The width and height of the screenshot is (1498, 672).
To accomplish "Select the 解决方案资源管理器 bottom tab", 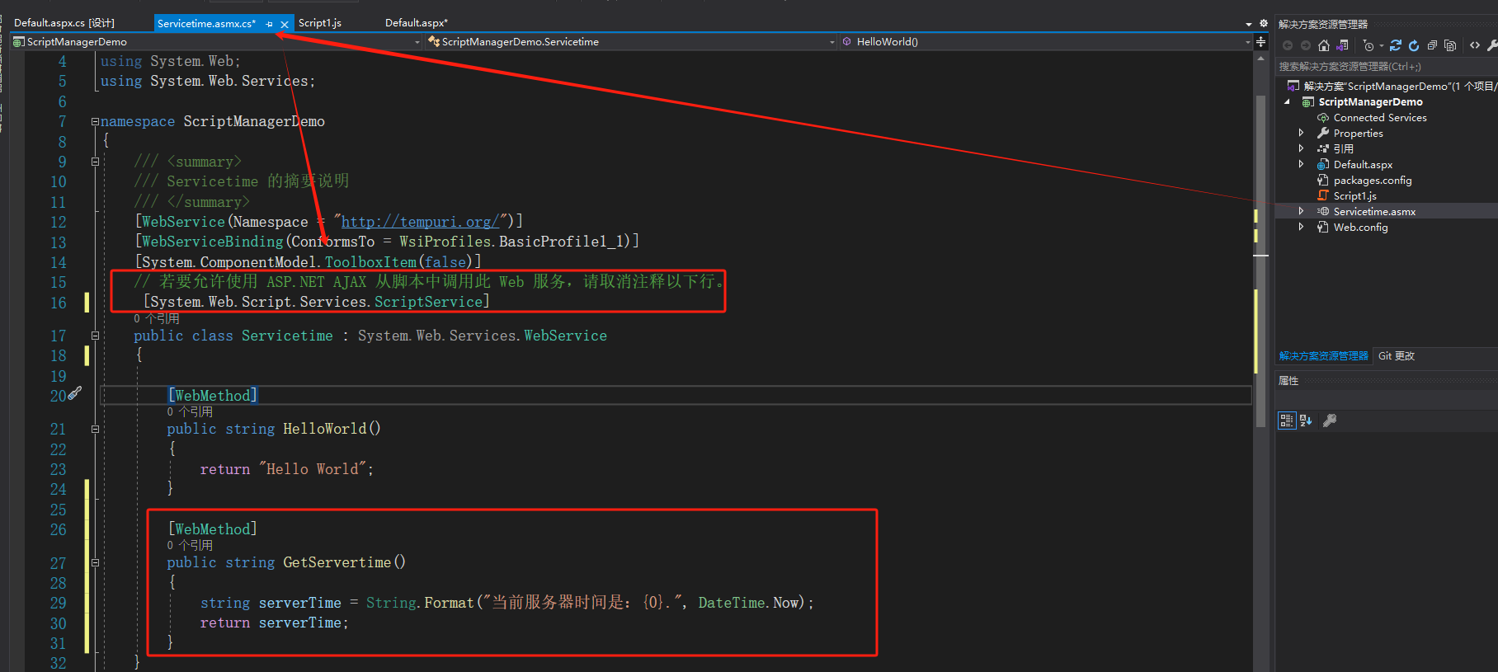I will (1324, 356).
